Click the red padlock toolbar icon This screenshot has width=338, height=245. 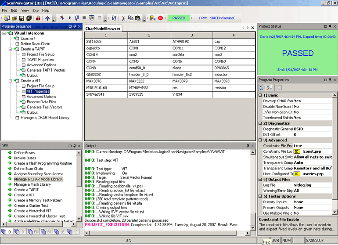tap(38, 18)
